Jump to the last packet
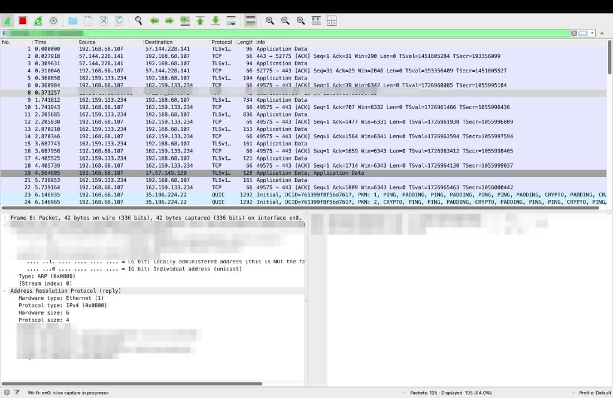This screenshot has width=613, height=398. click(216, 21)
